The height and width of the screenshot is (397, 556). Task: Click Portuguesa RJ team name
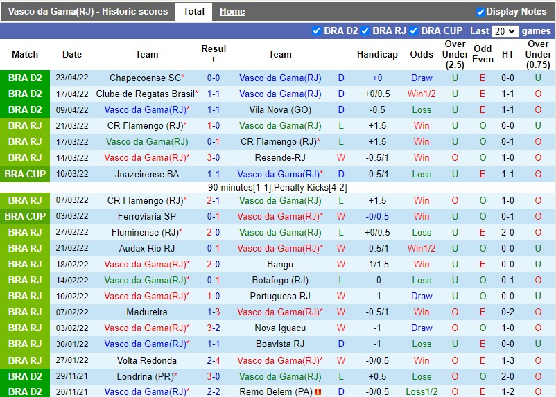[x=280, y=297]
